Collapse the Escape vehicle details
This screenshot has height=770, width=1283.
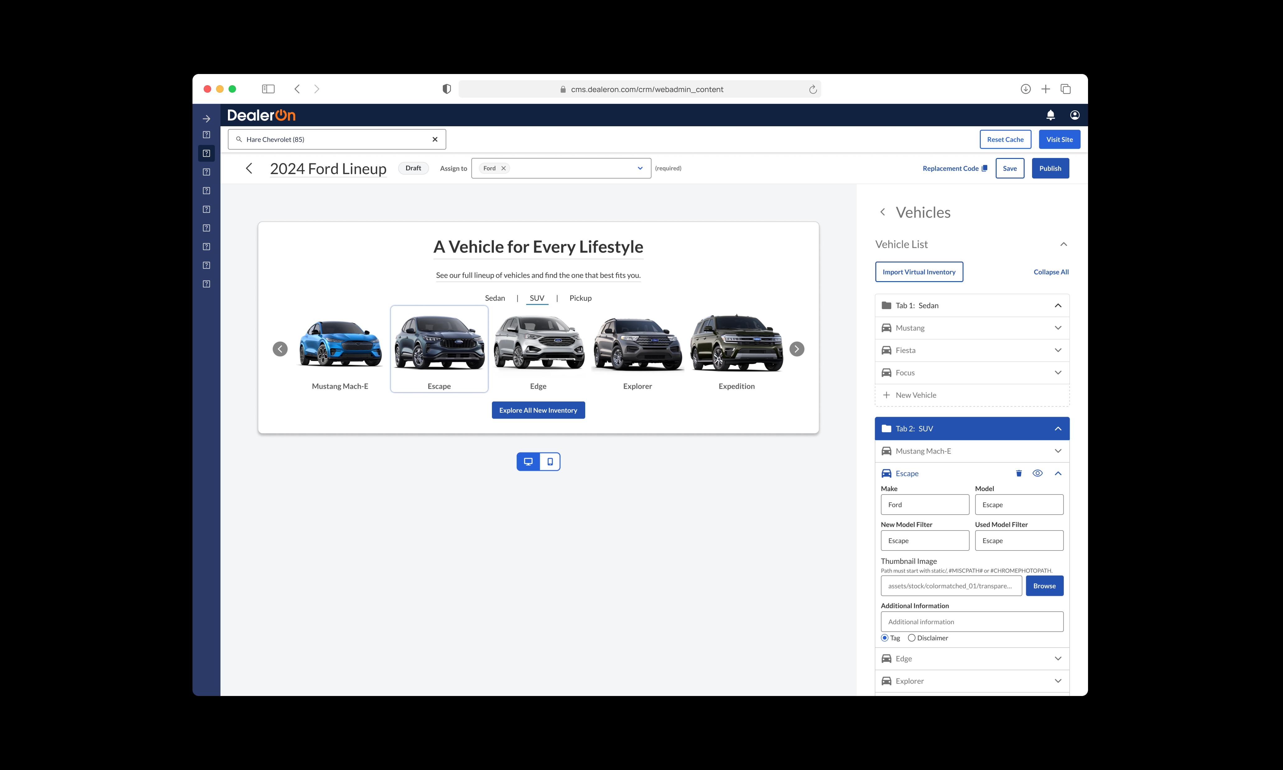(x=1058, y=473)
